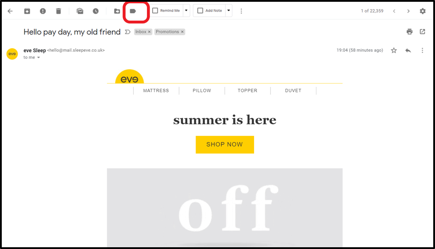
Task: Mark the email as unread
Action: coord(80,11)
